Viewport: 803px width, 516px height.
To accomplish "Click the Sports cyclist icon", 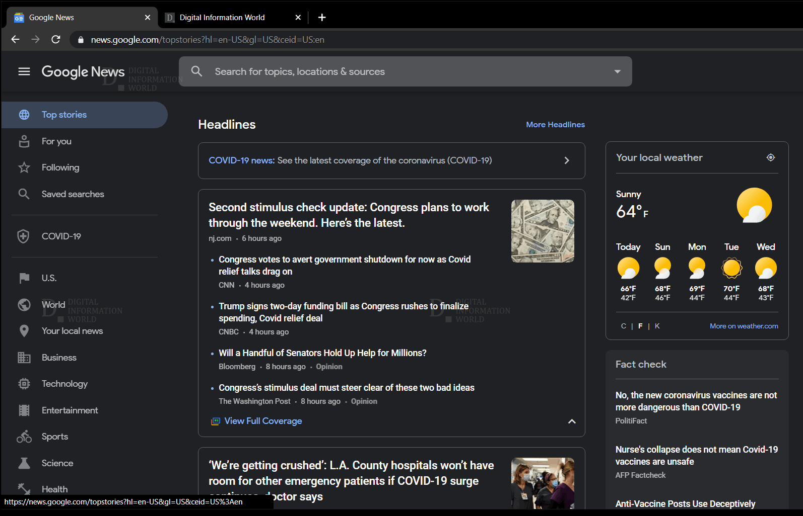I will (24, 437).
